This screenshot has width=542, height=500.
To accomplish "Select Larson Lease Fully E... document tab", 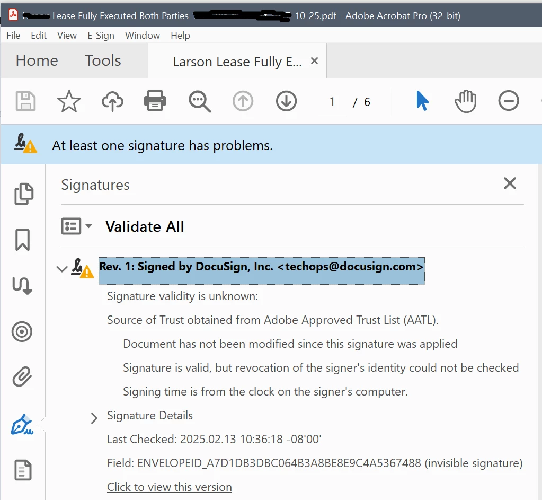I will point(237,62).
